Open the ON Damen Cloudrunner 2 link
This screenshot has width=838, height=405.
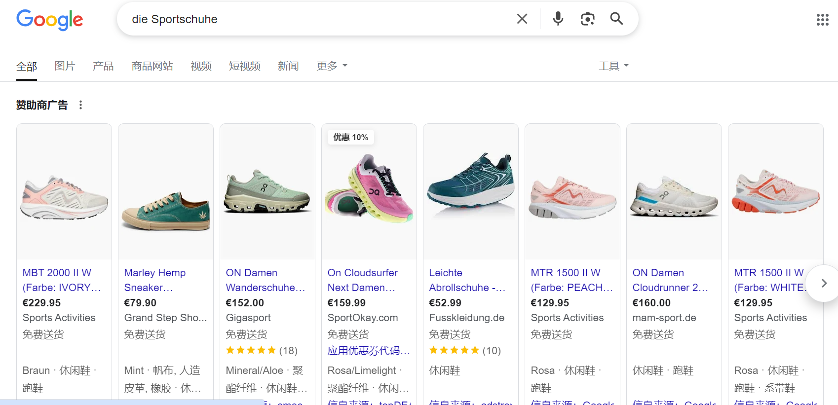pos(670,280)
